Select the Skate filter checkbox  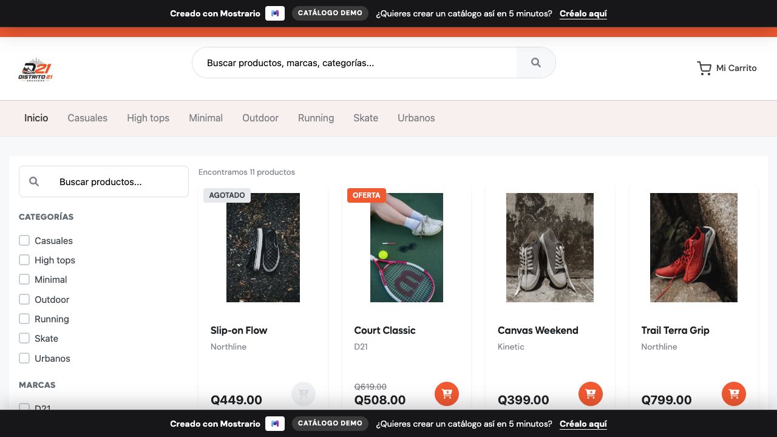coord(24,338)
